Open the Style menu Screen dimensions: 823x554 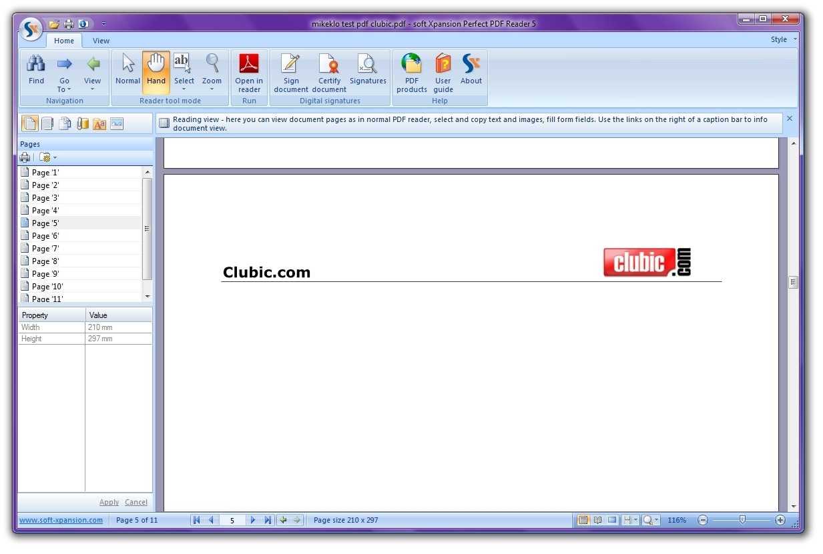coord(780,39)
